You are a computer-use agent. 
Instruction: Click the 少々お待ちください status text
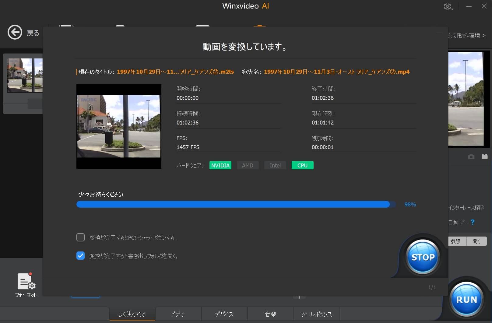click(101, 194)
